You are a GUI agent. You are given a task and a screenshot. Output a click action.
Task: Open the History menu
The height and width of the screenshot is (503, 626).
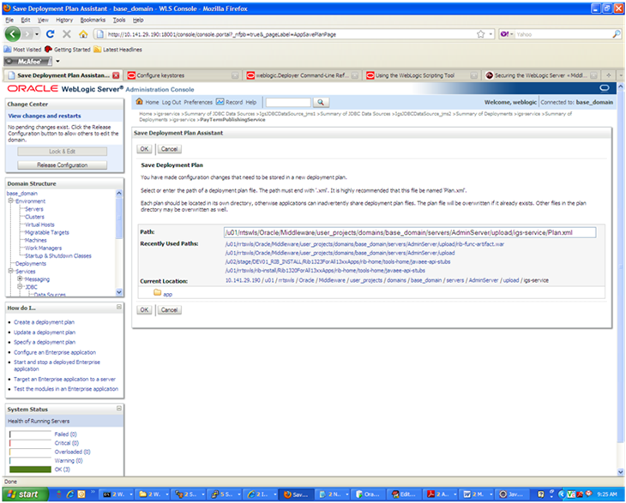(x=64, y=20)
